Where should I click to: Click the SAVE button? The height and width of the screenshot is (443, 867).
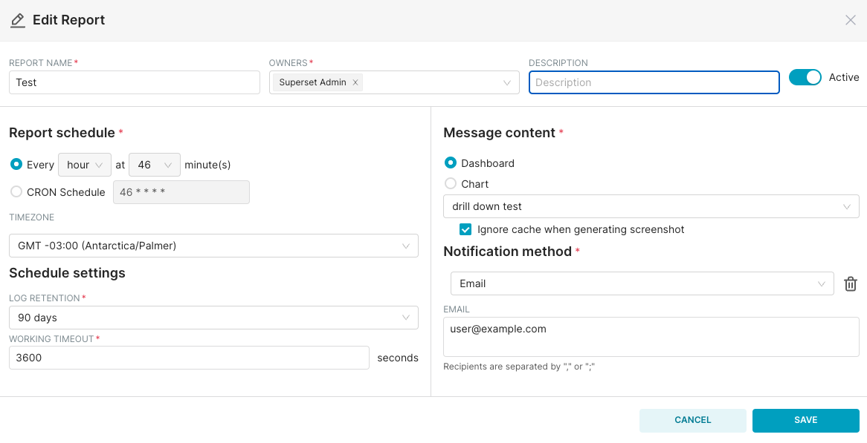805,420
